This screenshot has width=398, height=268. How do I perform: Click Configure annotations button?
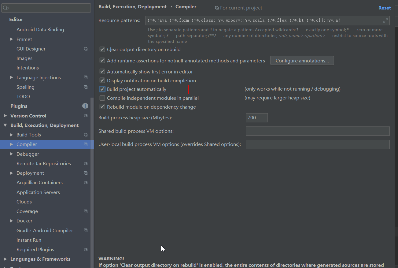[302, 61]
